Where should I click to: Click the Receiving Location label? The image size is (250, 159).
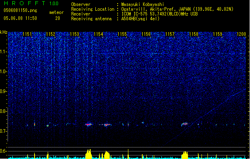coord(93,9)
